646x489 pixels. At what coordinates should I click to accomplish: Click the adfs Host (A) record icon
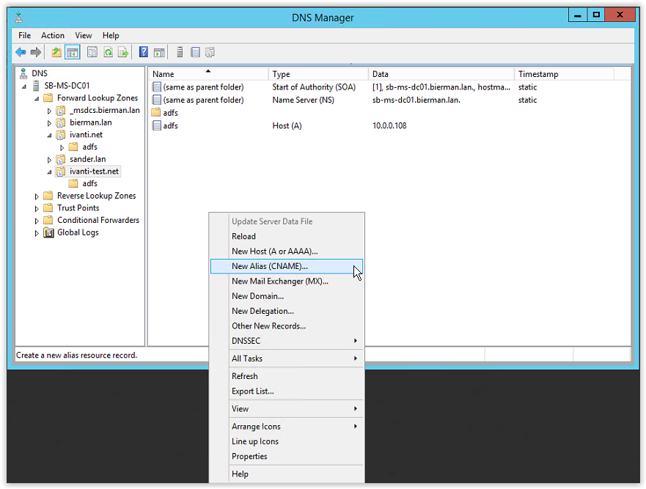(x=157, y=125)
